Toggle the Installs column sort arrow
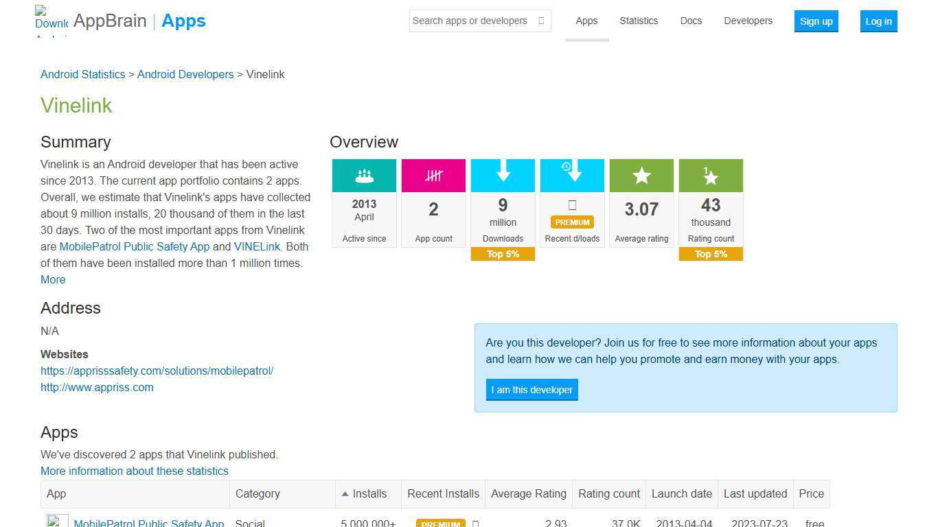This screenshot has width=938, height=527. (345, 493)
